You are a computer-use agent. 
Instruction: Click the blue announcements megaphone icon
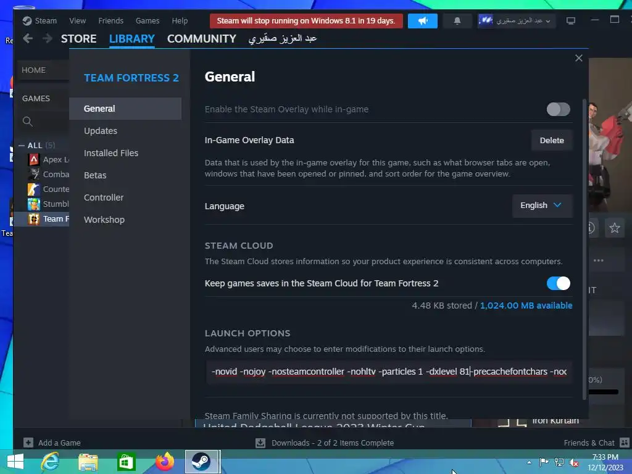coord(422,20)
